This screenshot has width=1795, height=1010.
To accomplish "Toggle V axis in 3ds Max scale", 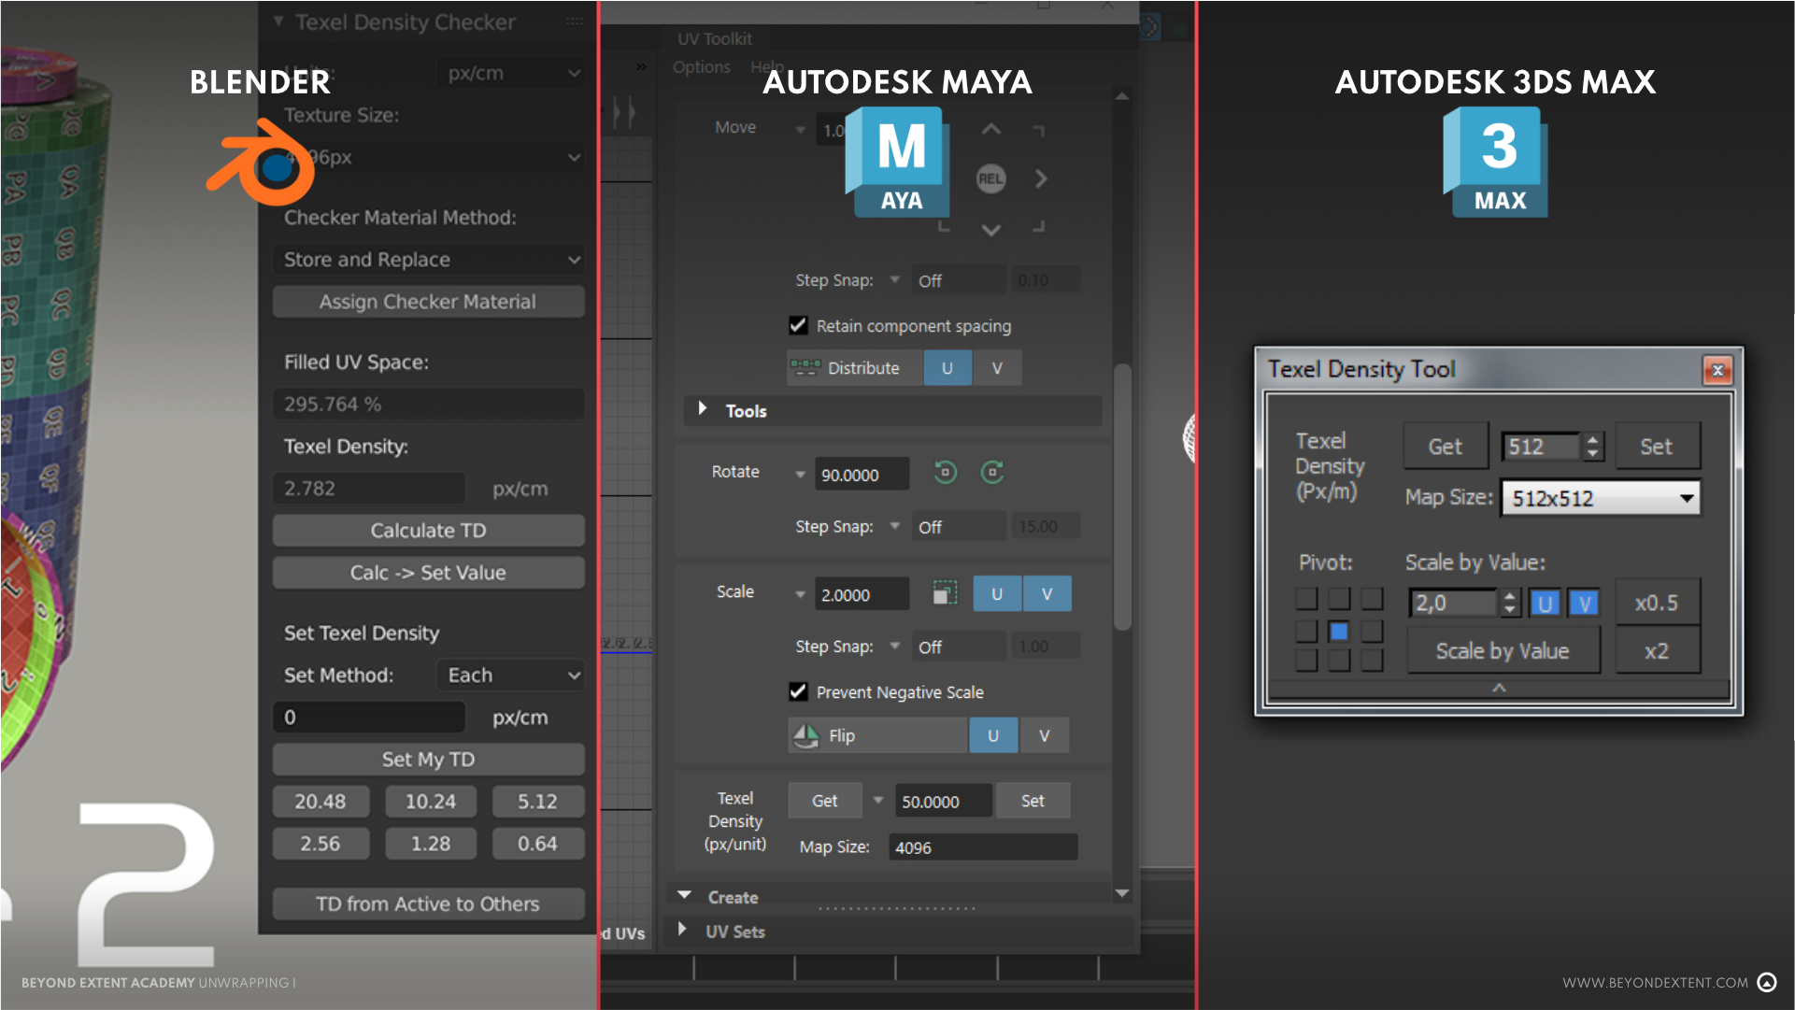I will pyautogui.click(x=1584, y=604).
